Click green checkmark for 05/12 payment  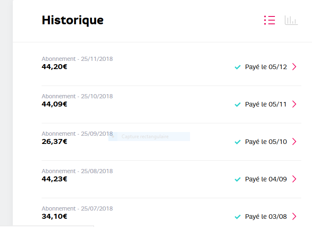point(237,67)
